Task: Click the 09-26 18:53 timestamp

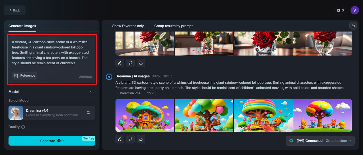Action: click(x=162, y=76)
